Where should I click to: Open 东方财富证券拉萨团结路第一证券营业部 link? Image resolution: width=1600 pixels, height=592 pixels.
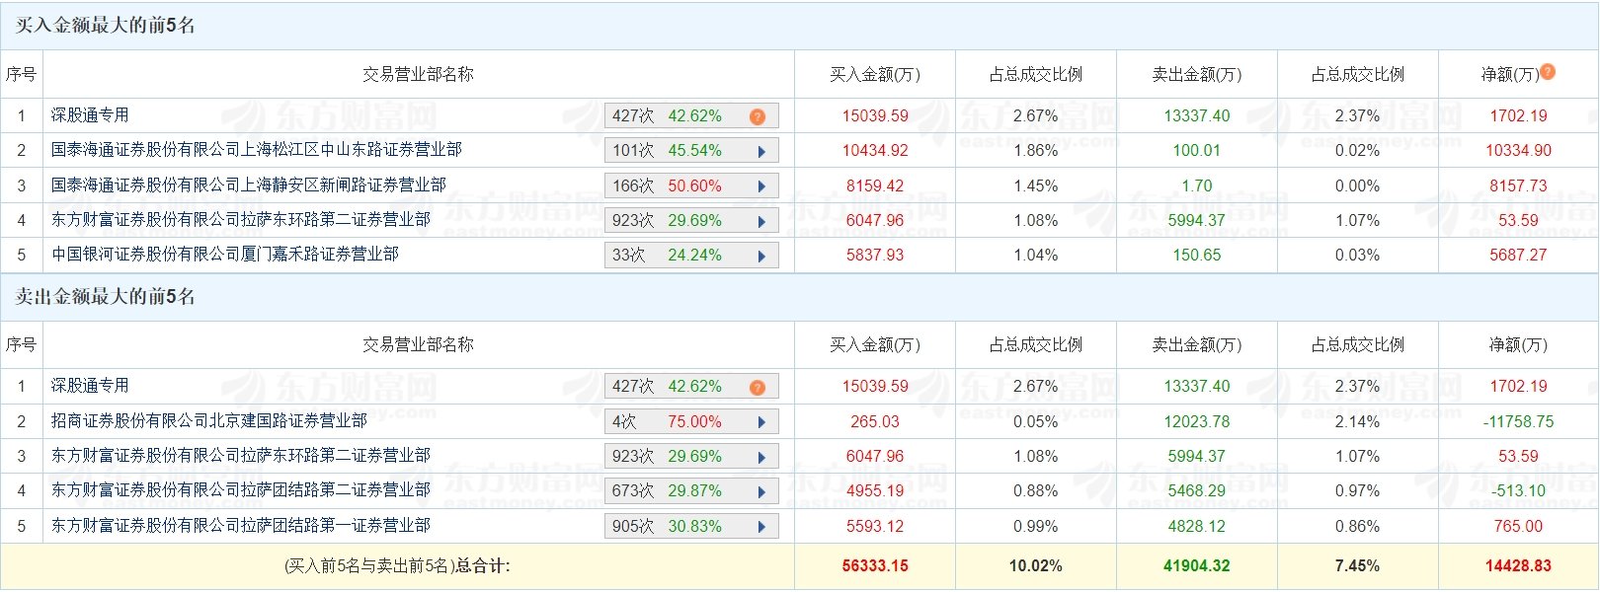point(241,525)
